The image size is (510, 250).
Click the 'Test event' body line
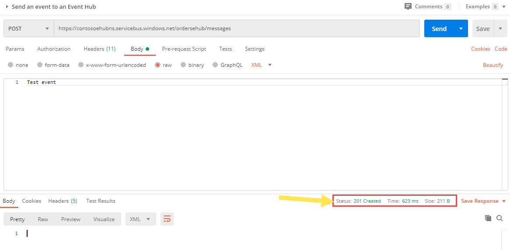click(41, 82)
